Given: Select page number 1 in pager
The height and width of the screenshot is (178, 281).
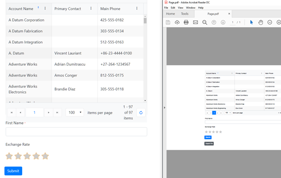Looking at the screenshot, I should click(x=35, y=113).
